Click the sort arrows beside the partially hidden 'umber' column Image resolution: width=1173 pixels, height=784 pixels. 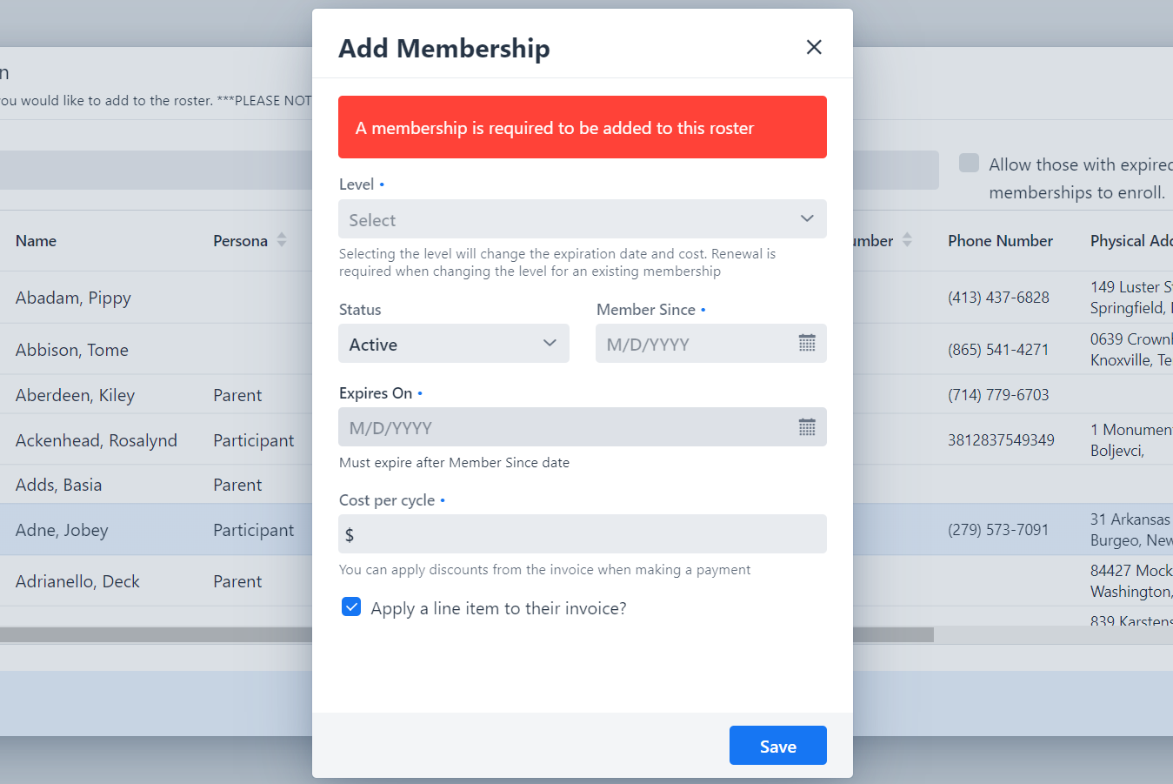(x=907, y=240)
